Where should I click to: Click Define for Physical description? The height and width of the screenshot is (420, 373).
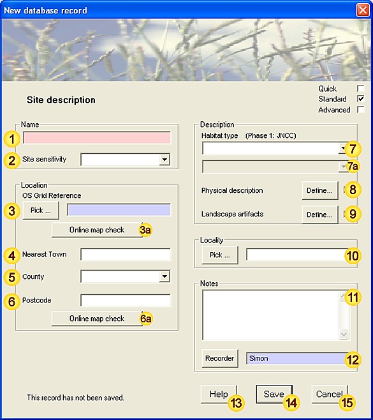(320, 190)
